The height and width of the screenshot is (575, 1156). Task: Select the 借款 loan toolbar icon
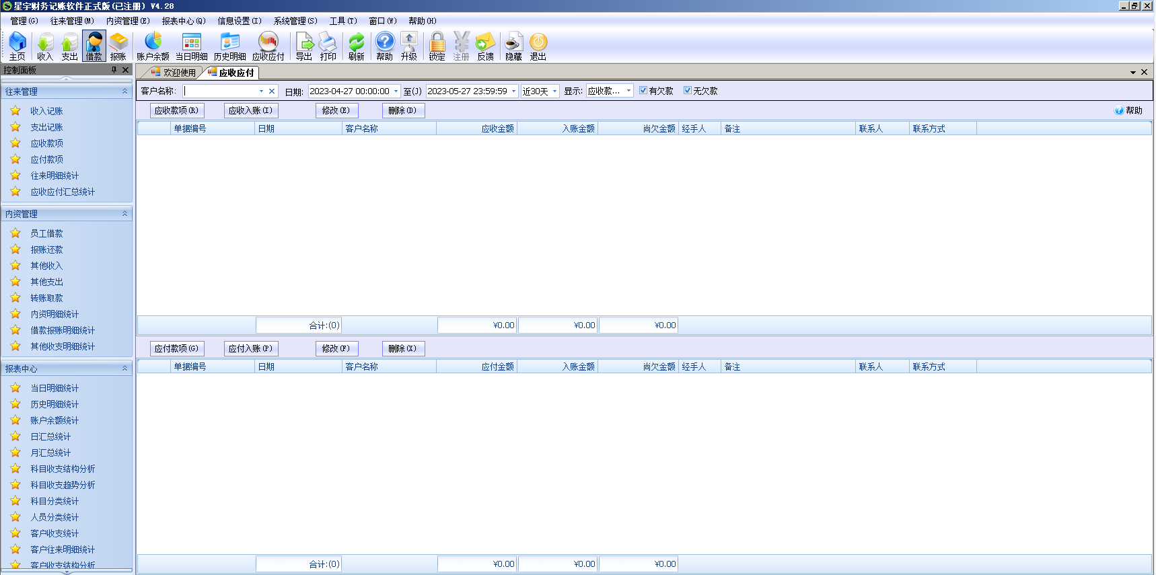(x=94, y=46)
